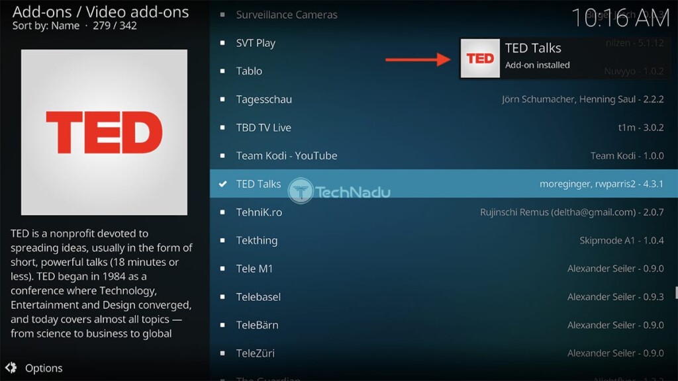This screenshot has width=678, height=381.
Task: Click the TED logo in the notification
Action: click(x=480, y=58)
